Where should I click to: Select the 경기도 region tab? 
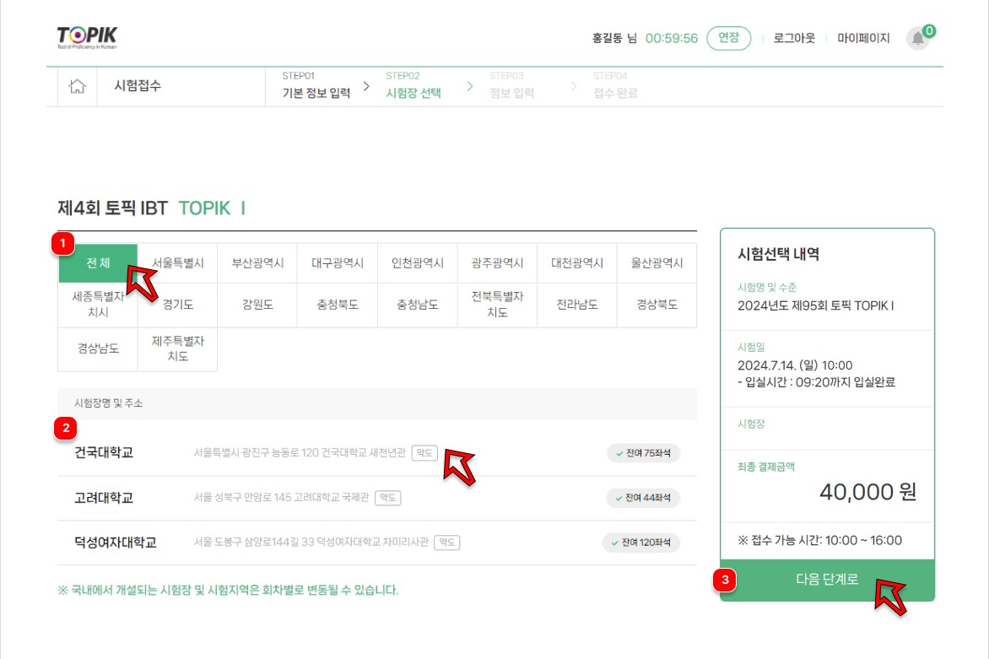tap(178, 305)
